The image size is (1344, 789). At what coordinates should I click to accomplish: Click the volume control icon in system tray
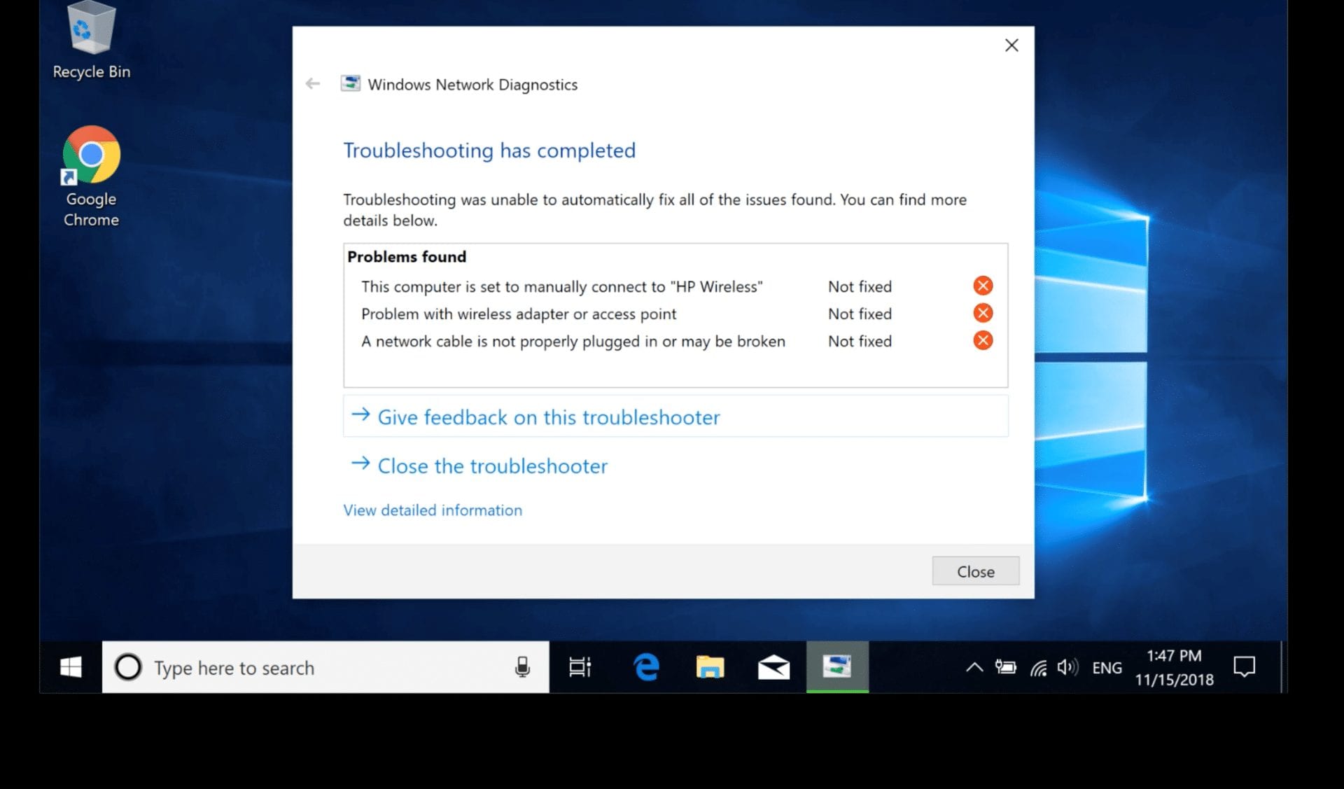[x=1068, y=668]
